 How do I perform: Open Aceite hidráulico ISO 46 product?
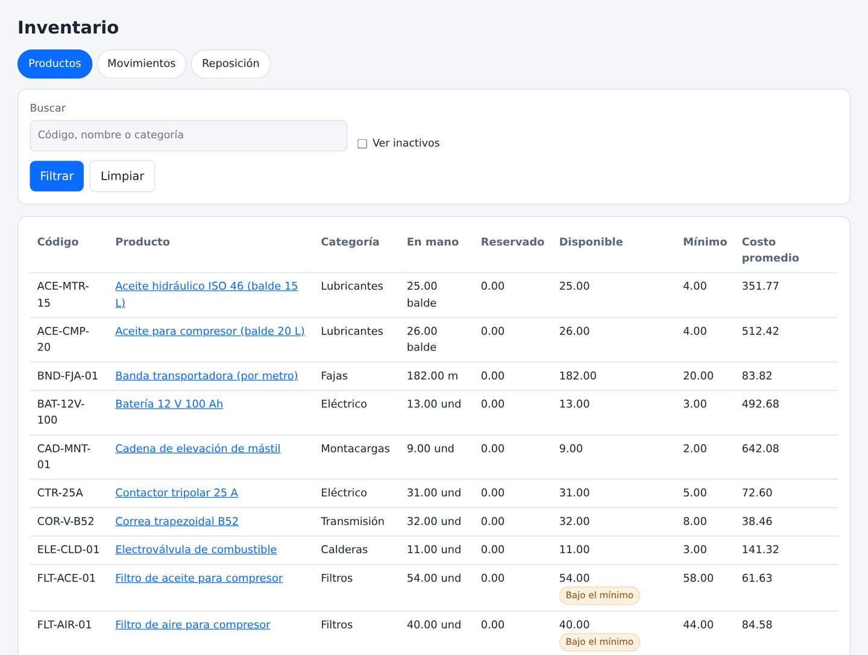[206, 294]
